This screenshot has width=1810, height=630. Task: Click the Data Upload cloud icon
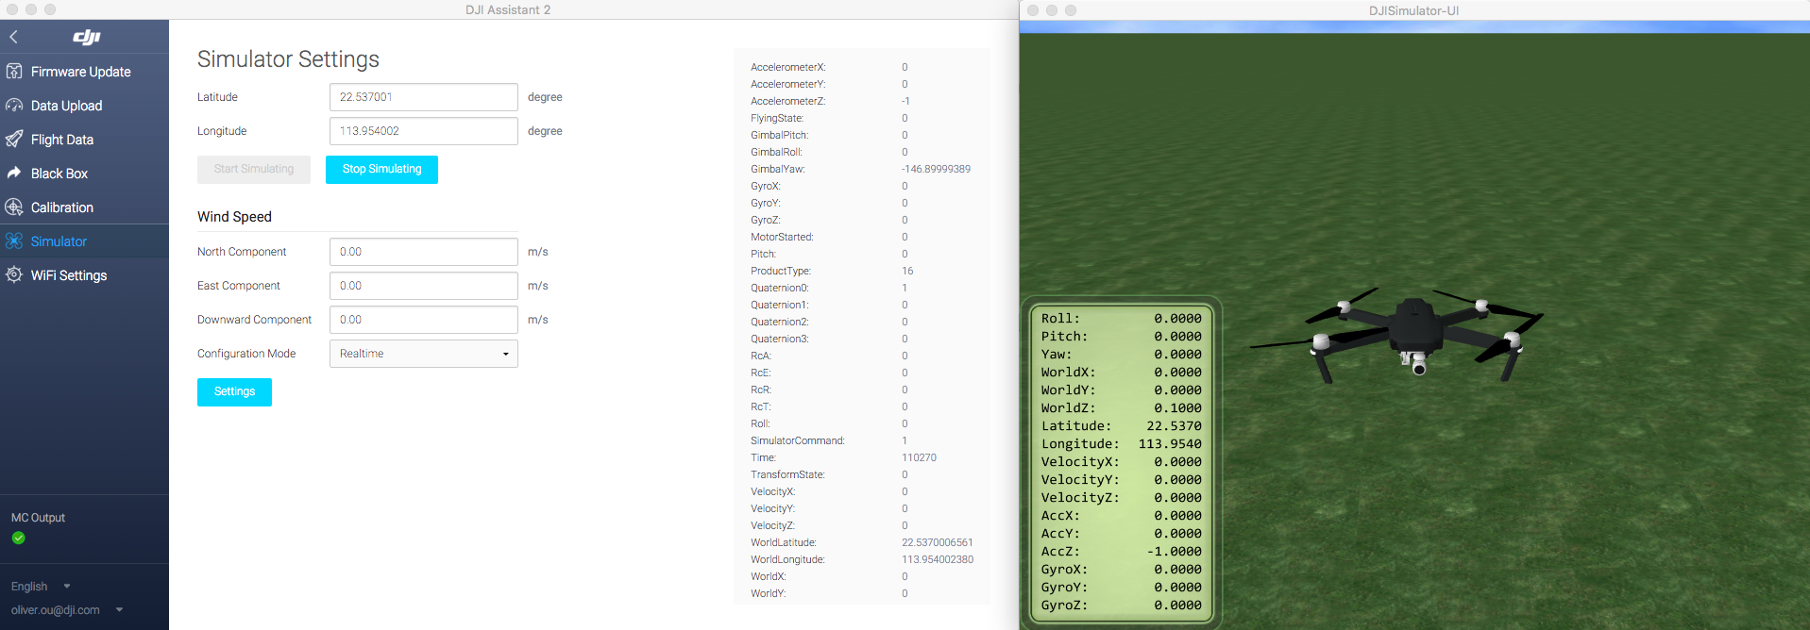pyautogui.click(x=14, y=106)
